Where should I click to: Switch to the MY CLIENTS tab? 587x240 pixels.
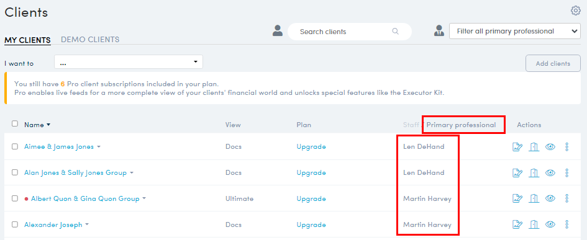(28, 40)
